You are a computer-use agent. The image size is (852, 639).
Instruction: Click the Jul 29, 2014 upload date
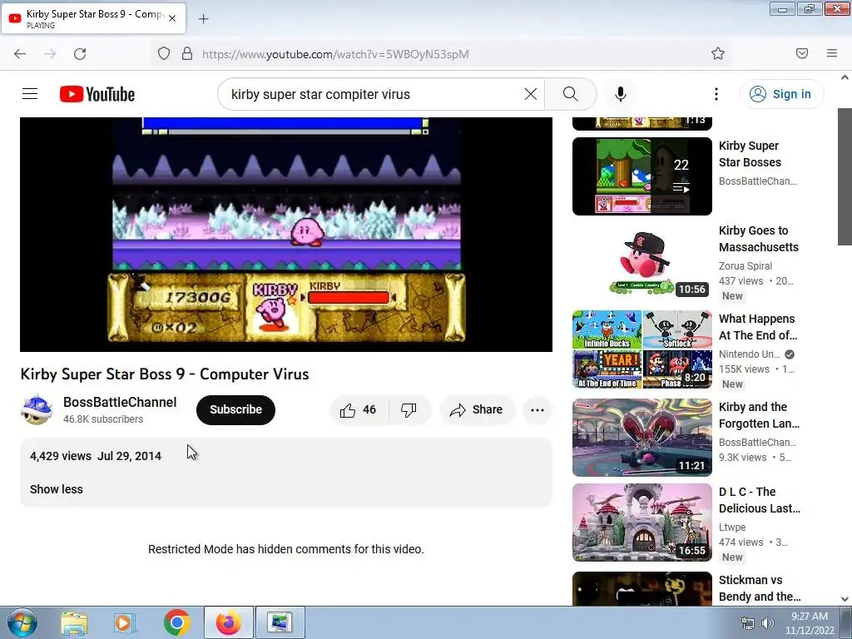[x=129, y=456]
